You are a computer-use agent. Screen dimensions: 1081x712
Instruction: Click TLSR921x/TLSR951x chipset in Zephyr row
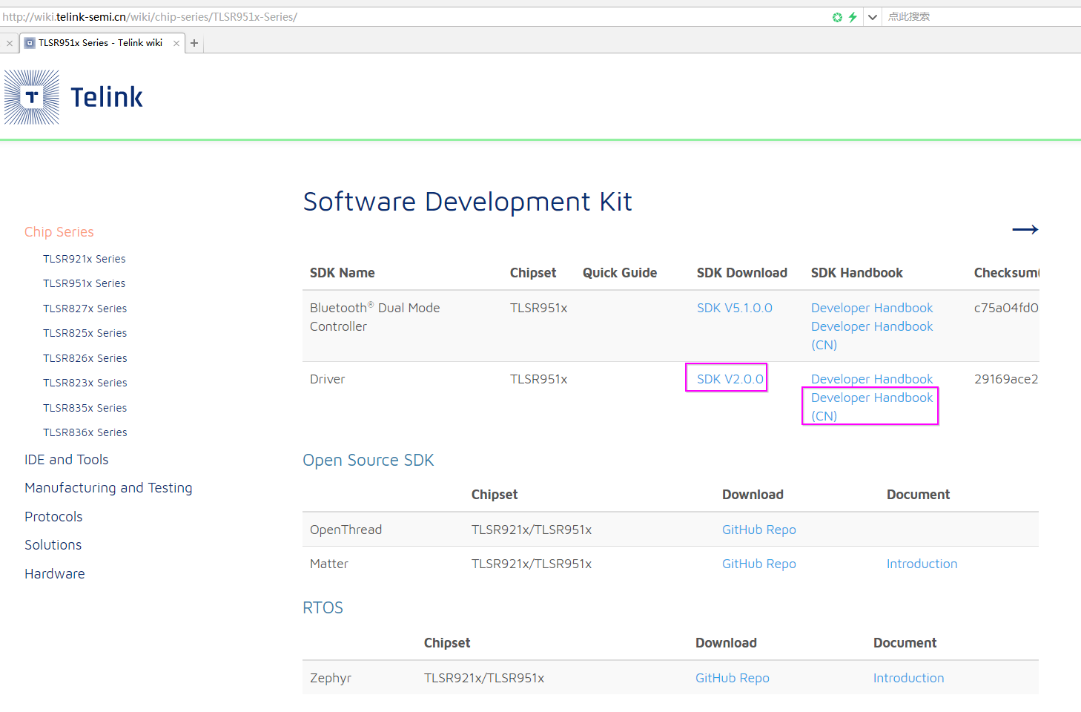(484, 678)
